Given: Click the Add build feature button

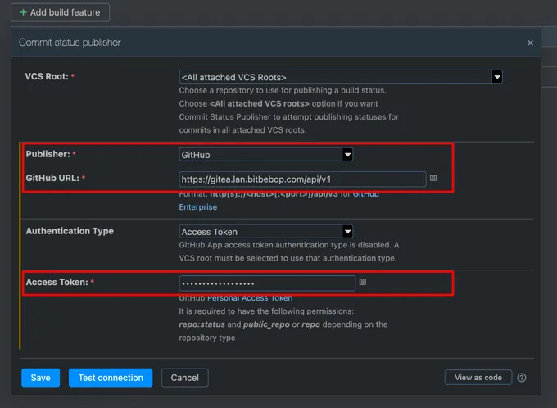Looking at the screenshot, I should 60,13.
